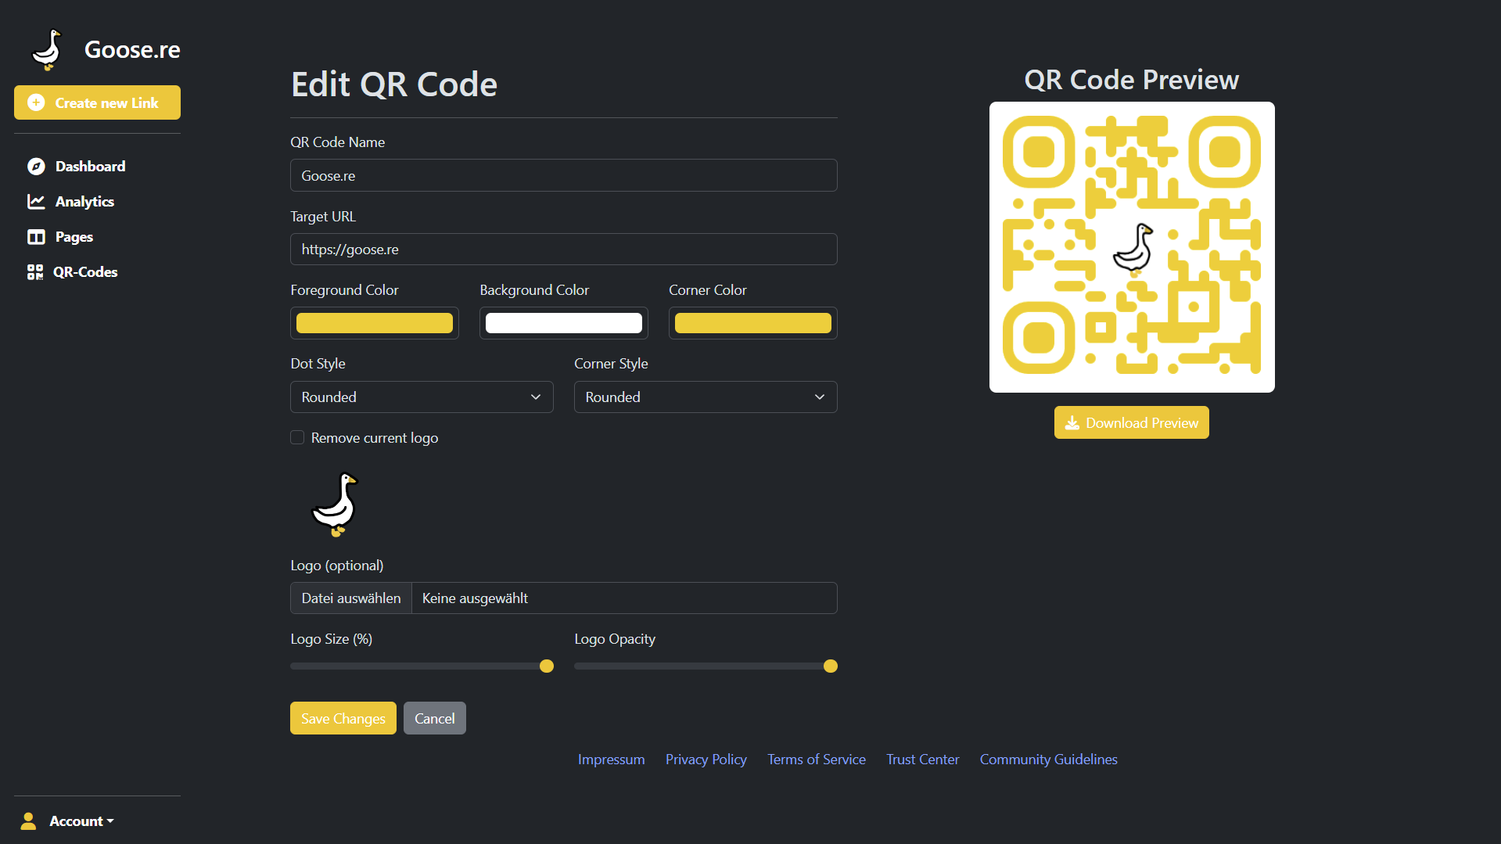Click the Dashboard compass icon

click(36, 166)
